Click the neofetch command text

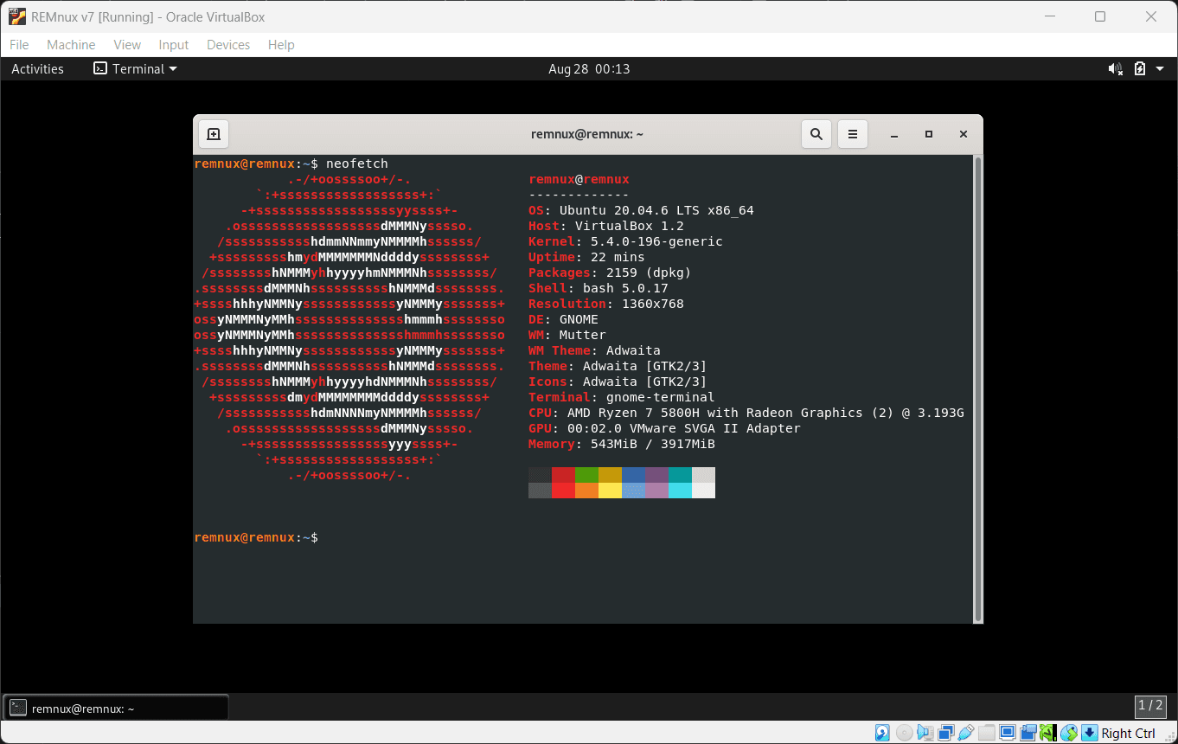point(357,164)
